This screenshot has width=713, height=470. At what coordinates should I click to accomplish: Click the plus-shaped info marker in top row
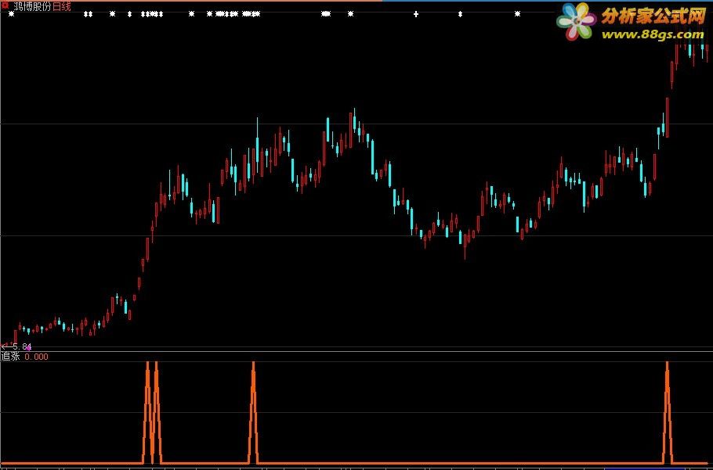[x=415, y=14]
